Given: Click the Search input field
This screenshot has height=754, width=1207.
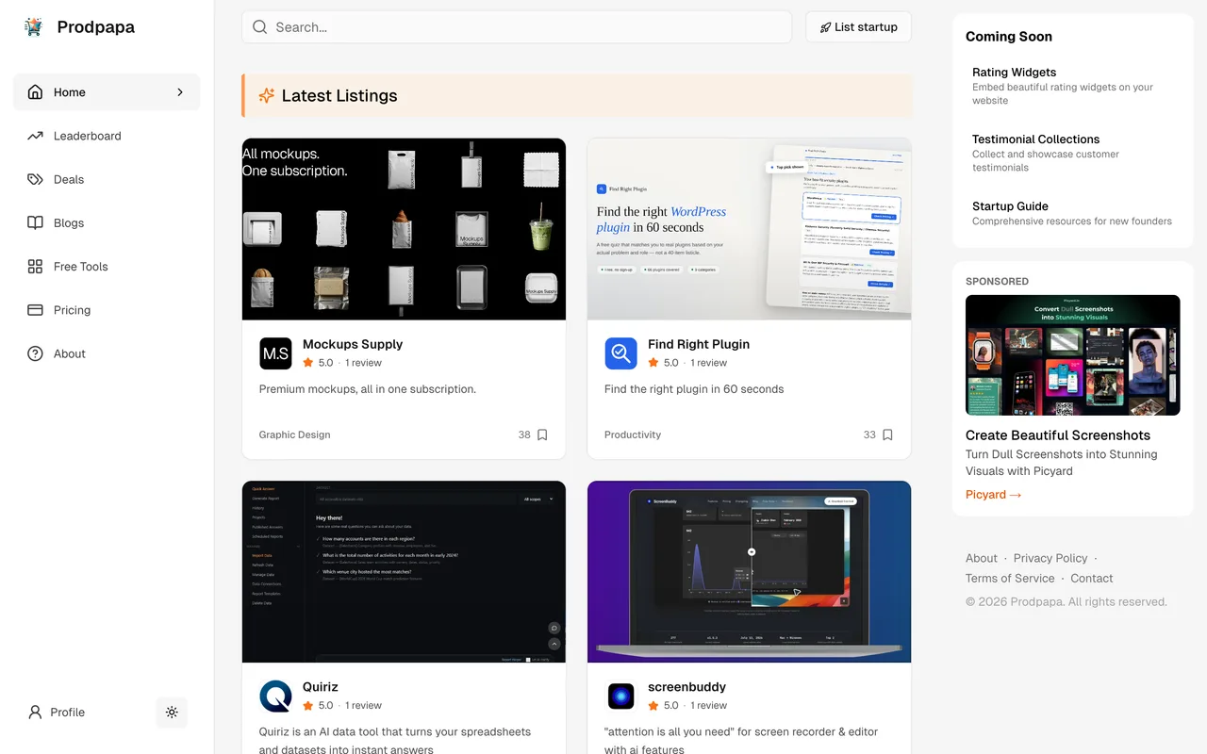Looking at the screenshot, I should coord(517,27).
